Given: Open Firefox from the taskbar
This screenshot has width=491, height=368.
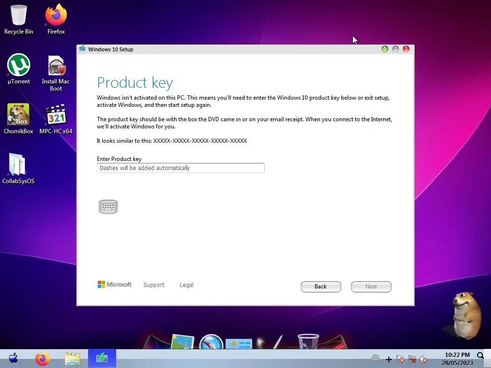Looking at the screenshot, I should pyautogui.click(x=42, y=358).
